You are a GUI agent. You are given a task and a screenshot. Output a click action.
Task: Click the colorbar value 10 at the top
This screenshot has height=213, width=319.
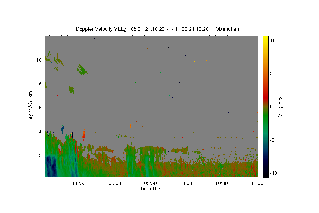[x=272, y=40]
